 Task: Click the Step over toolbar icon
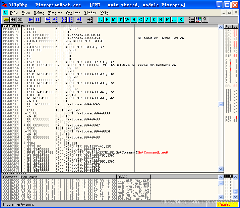point(55,19)
